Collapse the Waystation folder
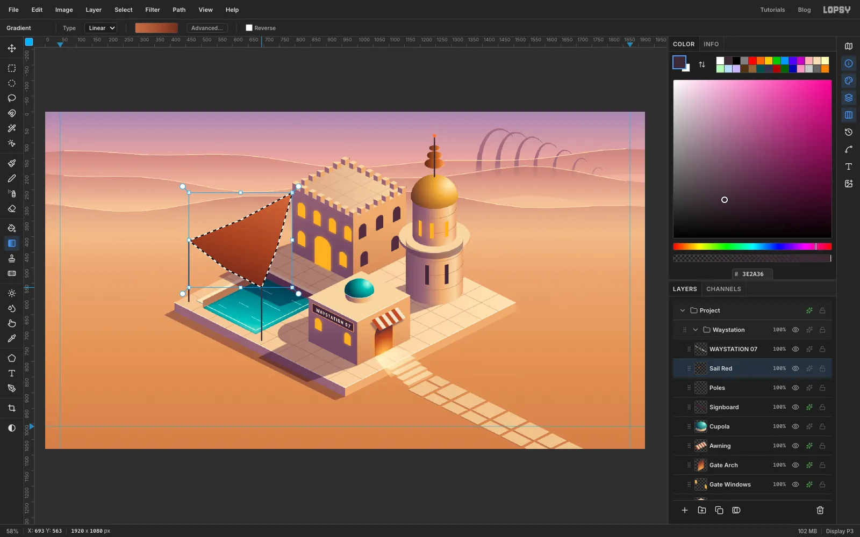 696,330
